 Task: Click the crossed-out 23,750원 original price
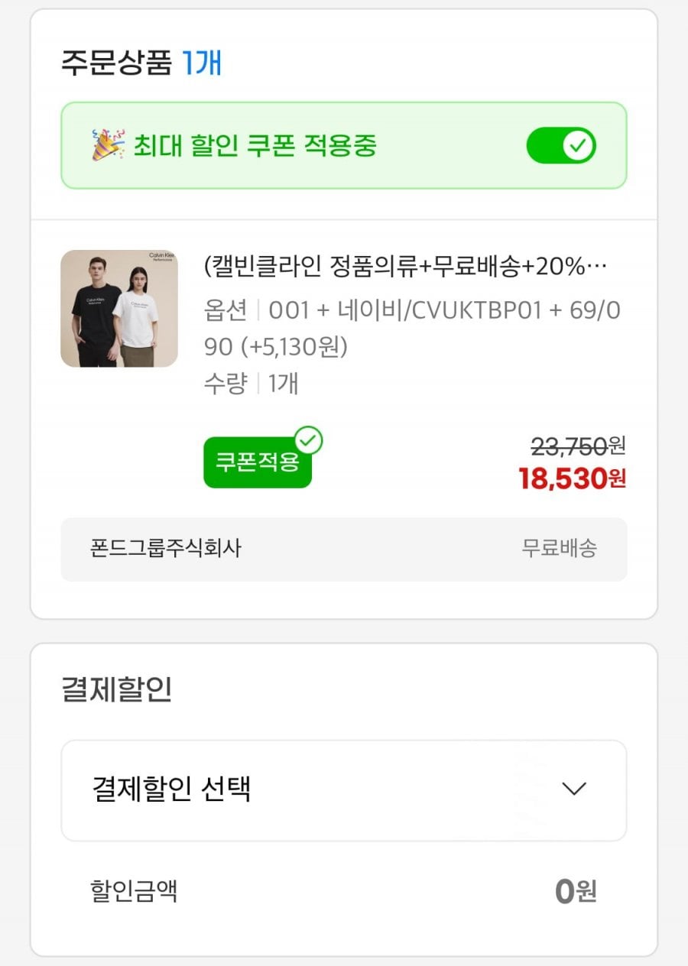point(578,446)
